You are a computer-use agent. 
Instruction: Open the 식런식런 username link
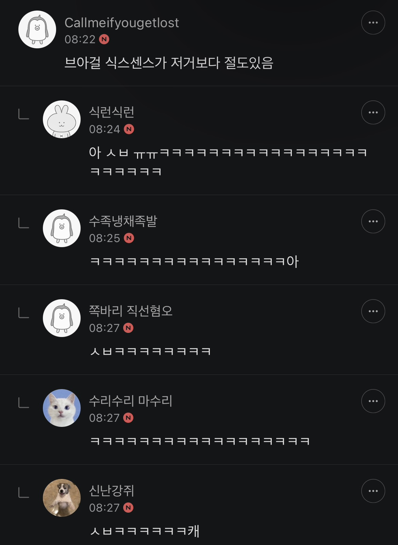click(112, 112)
